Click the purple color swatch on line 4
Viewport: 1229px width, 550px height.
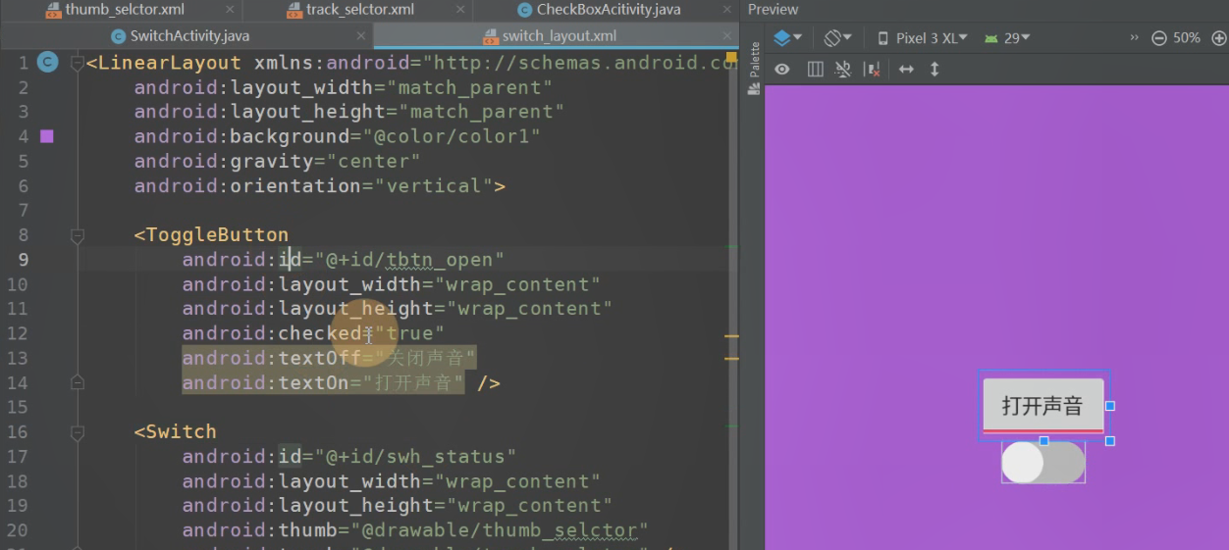47,136
